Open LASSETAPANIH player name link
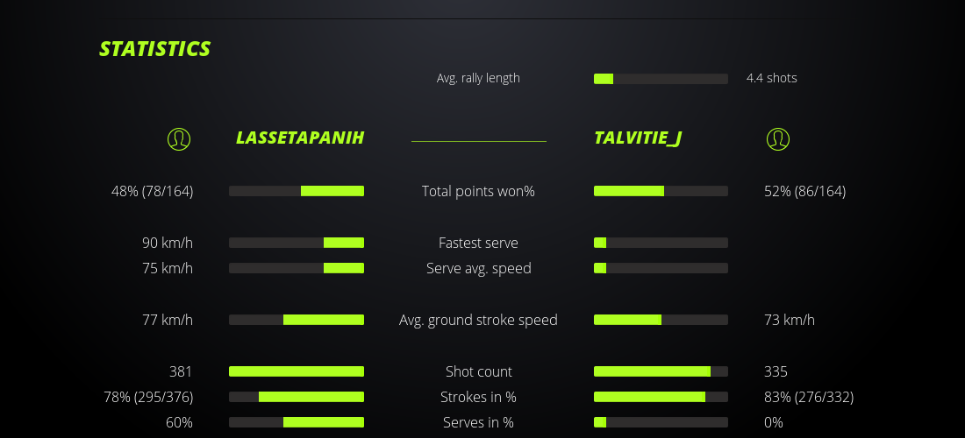 pos(300,138)
